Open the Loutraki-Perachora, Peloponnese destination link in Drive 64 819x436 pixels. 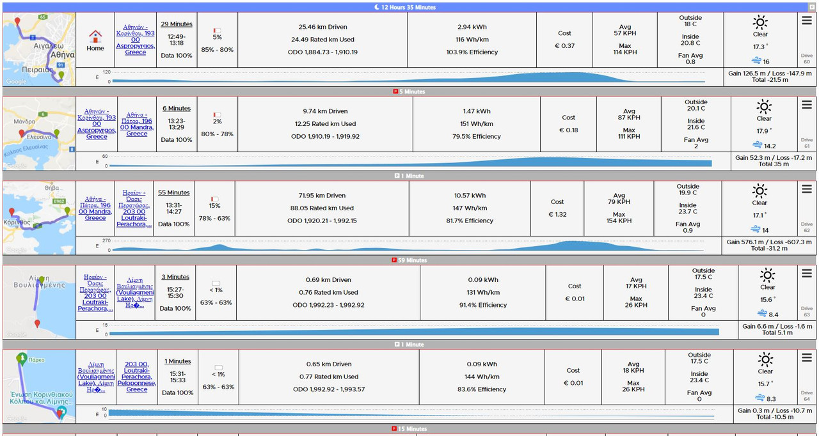pos(137,377)
